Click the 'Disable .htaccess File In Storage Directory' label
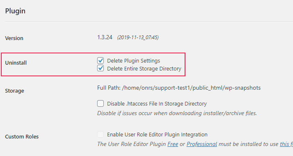 [x=157, y=103]
